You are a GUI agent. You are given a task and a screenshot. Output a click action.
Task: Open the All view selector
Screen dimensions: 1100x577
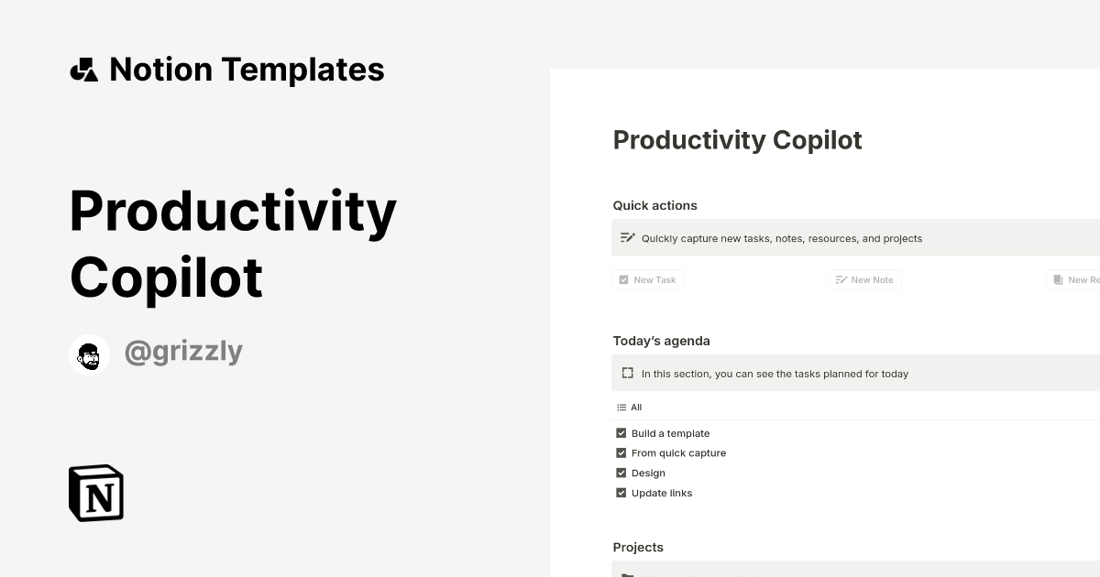click(630, 407)
